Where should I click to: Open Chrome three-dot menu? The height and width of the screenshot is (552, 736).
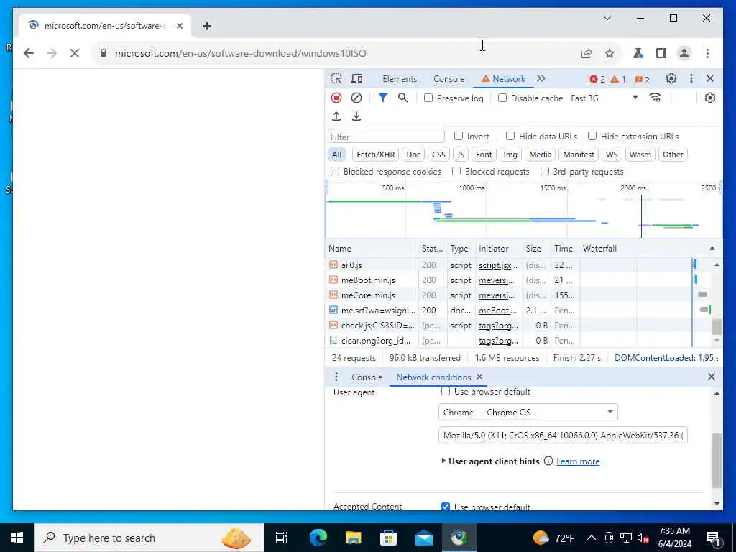707,53
